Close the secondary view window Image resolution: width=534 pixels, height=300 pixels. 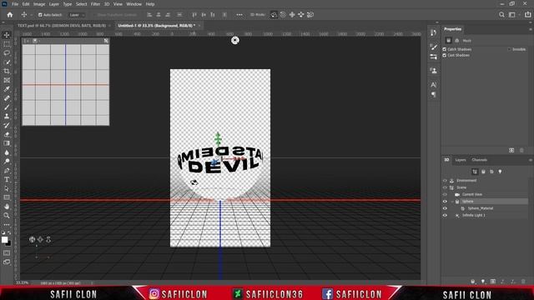pos(106,41)
